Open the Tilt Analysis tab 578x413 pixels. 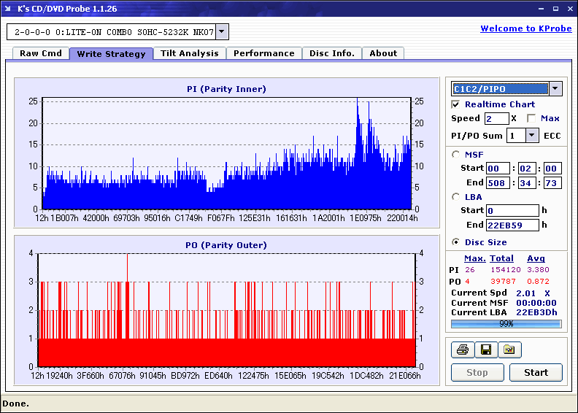point(189,53)
